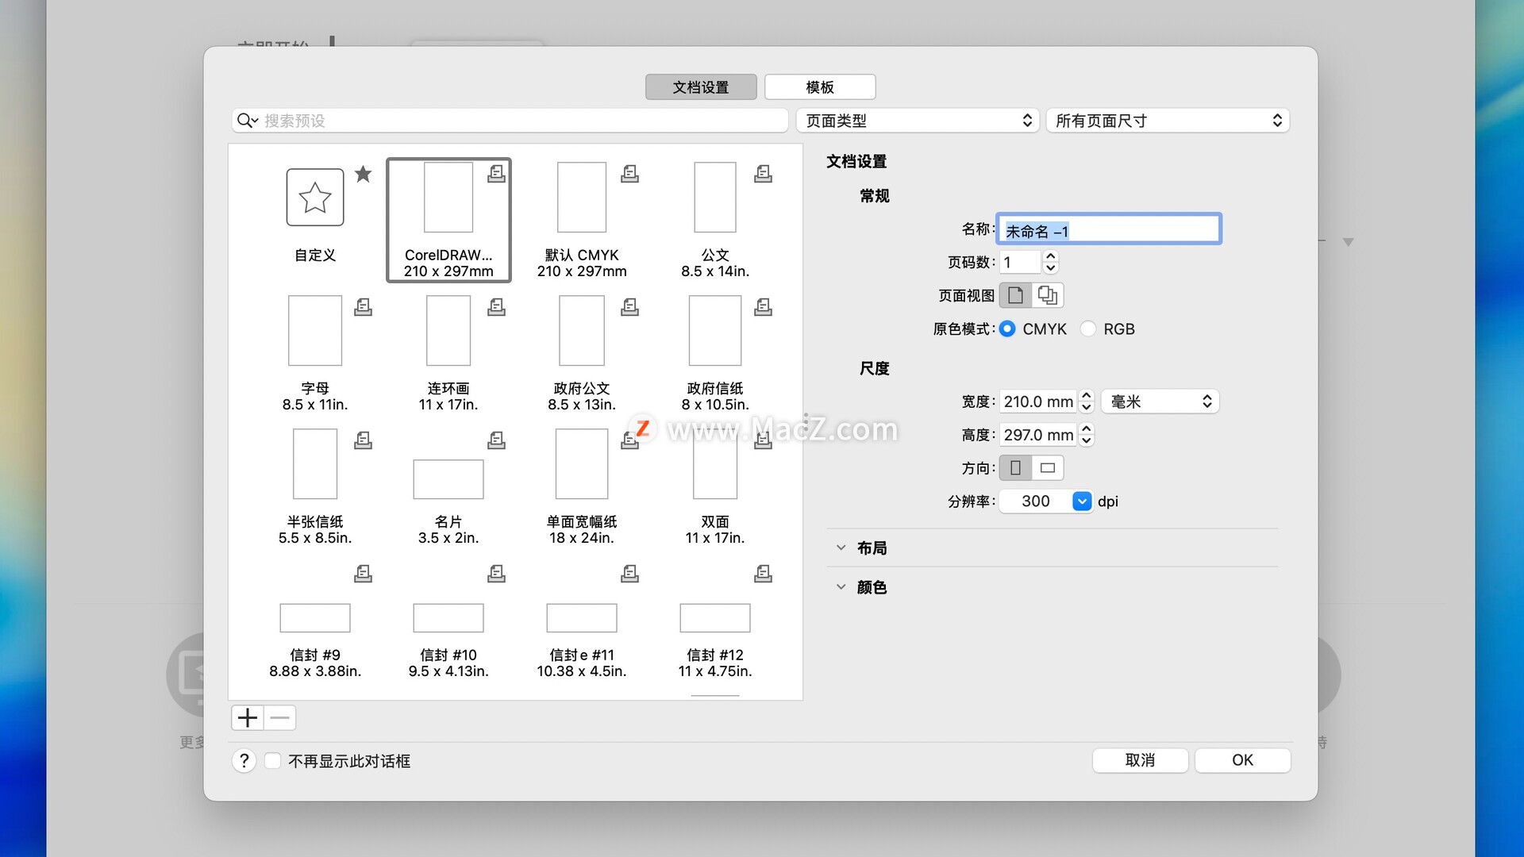Click the 取消 button

pyautogui.click(x=1140, y=760)
